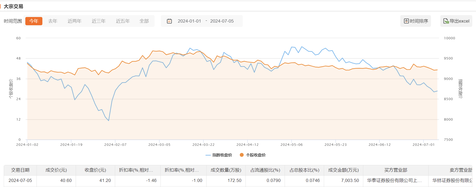Viewport: 476px width, 187px height.
Task: Choose the 近三年 time range
Action: click(x=99, y=21)
